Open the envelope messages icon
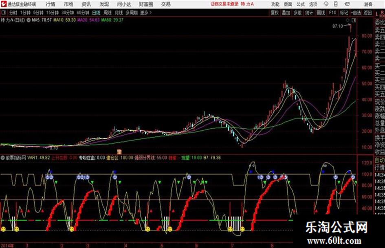 [x=347, y=4]
